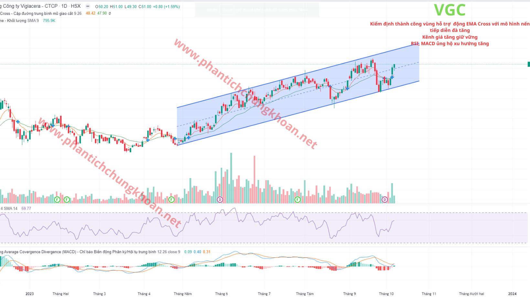Open the D dividend marker near Tháng 10

(x=385, y=200)
